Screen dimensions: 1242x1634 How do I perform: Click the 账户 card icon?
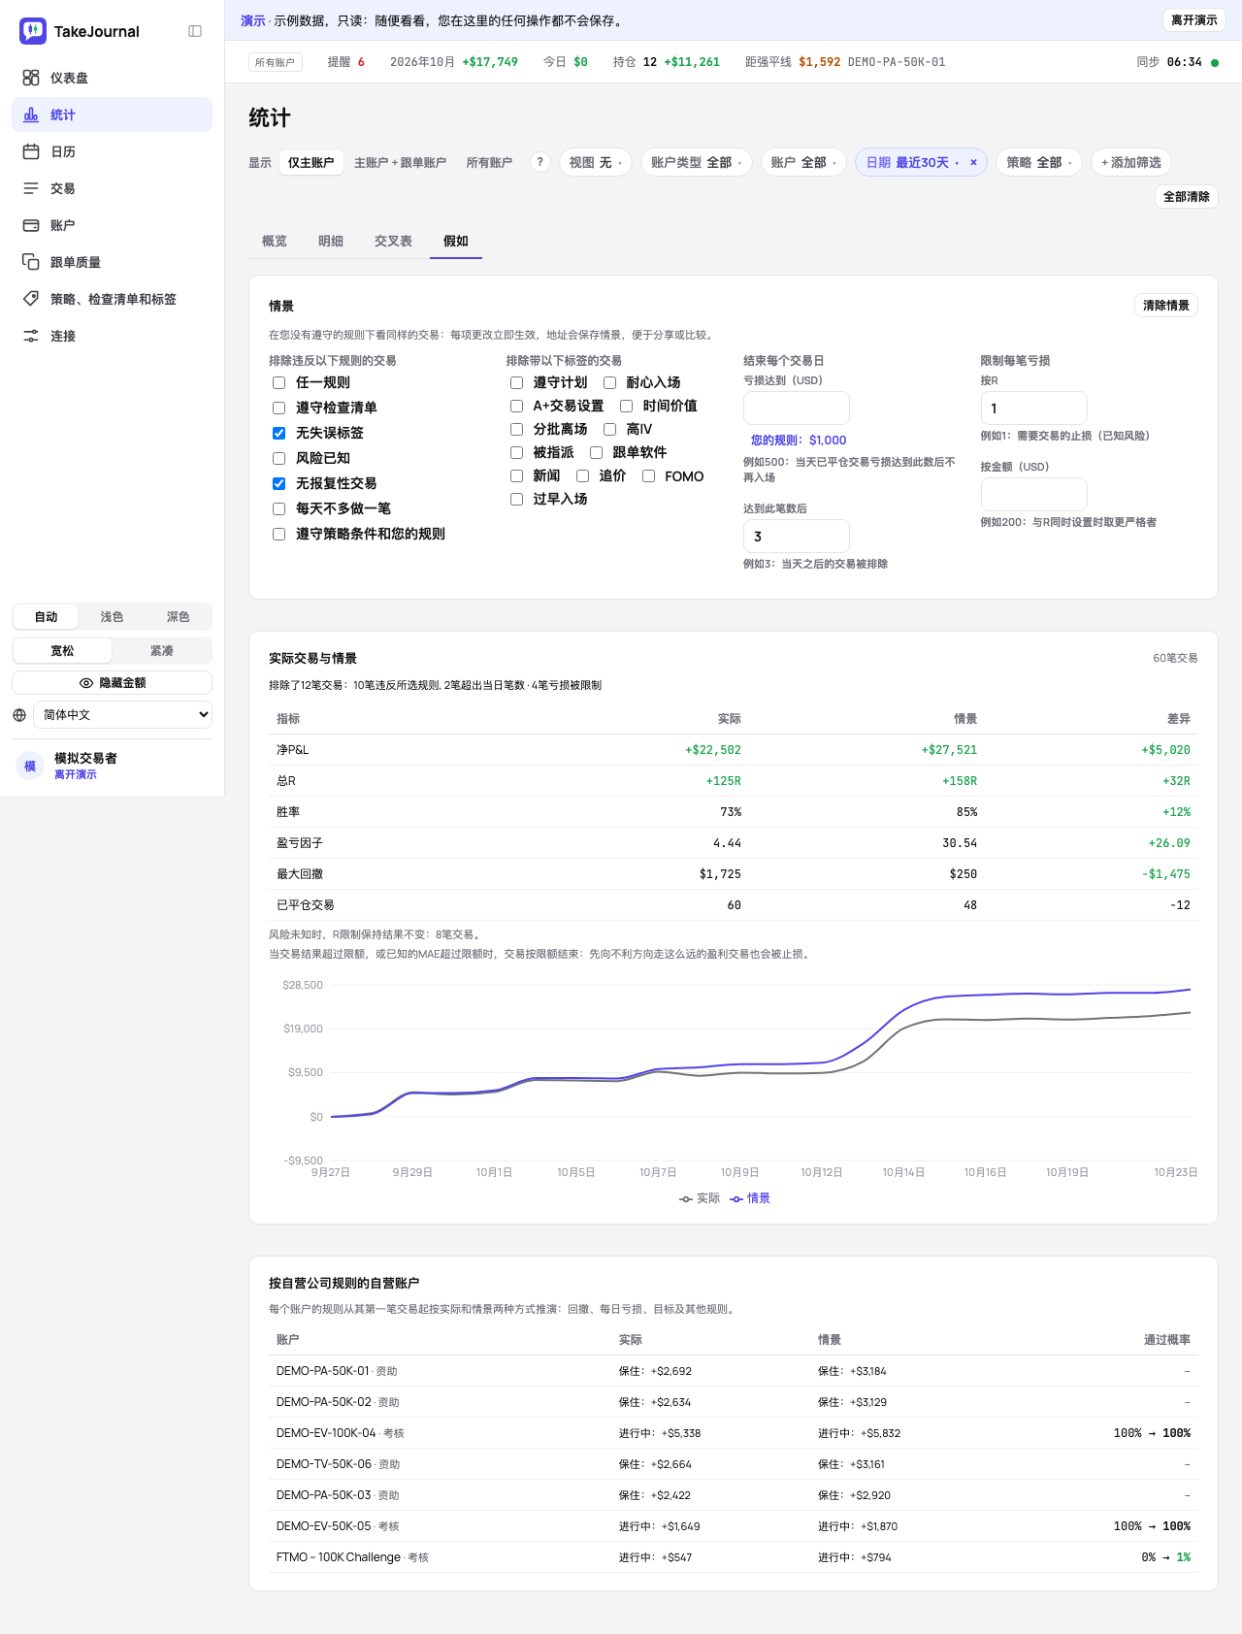point(31,225)
